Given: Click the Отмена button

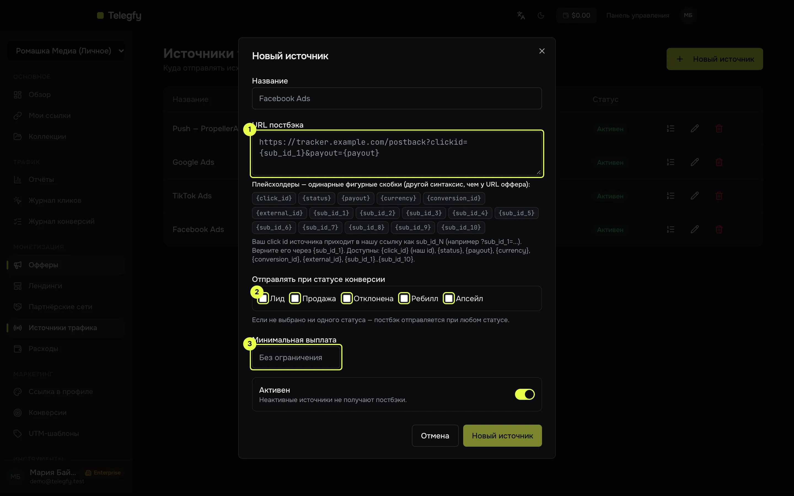Looking at the screenshot, I should (435, 436).
